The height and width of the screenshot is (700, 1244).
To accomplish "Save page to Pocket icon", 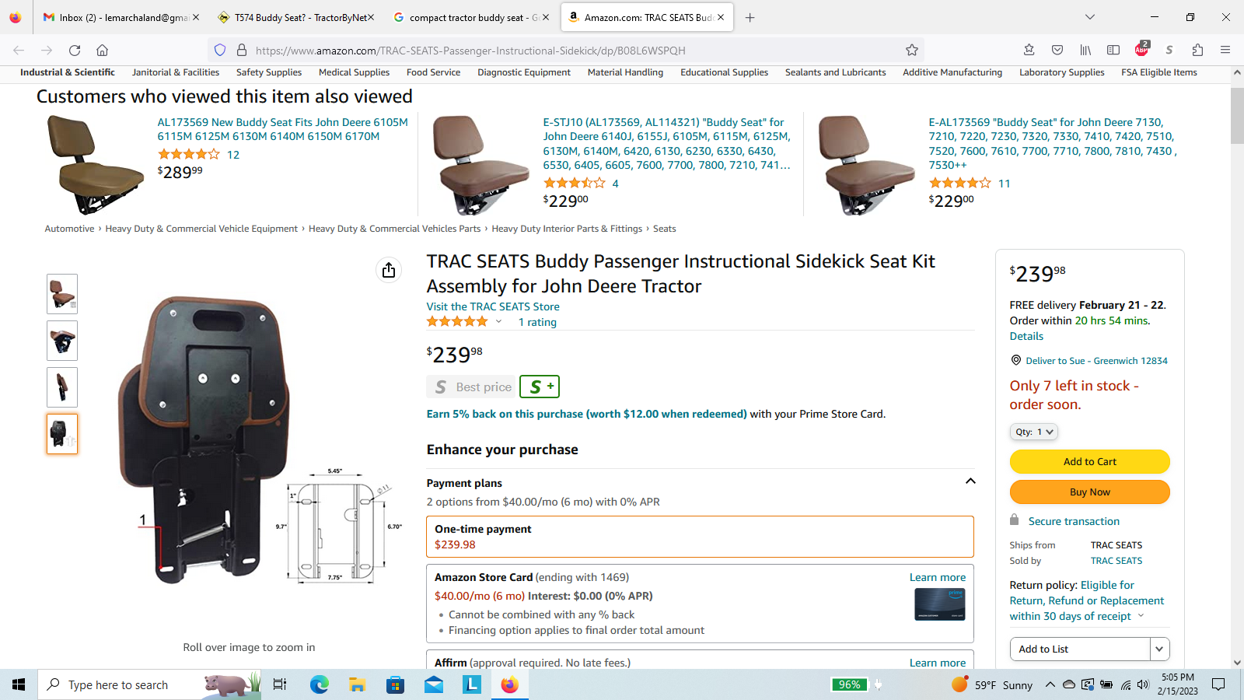I will click(x=1057, y=50).
